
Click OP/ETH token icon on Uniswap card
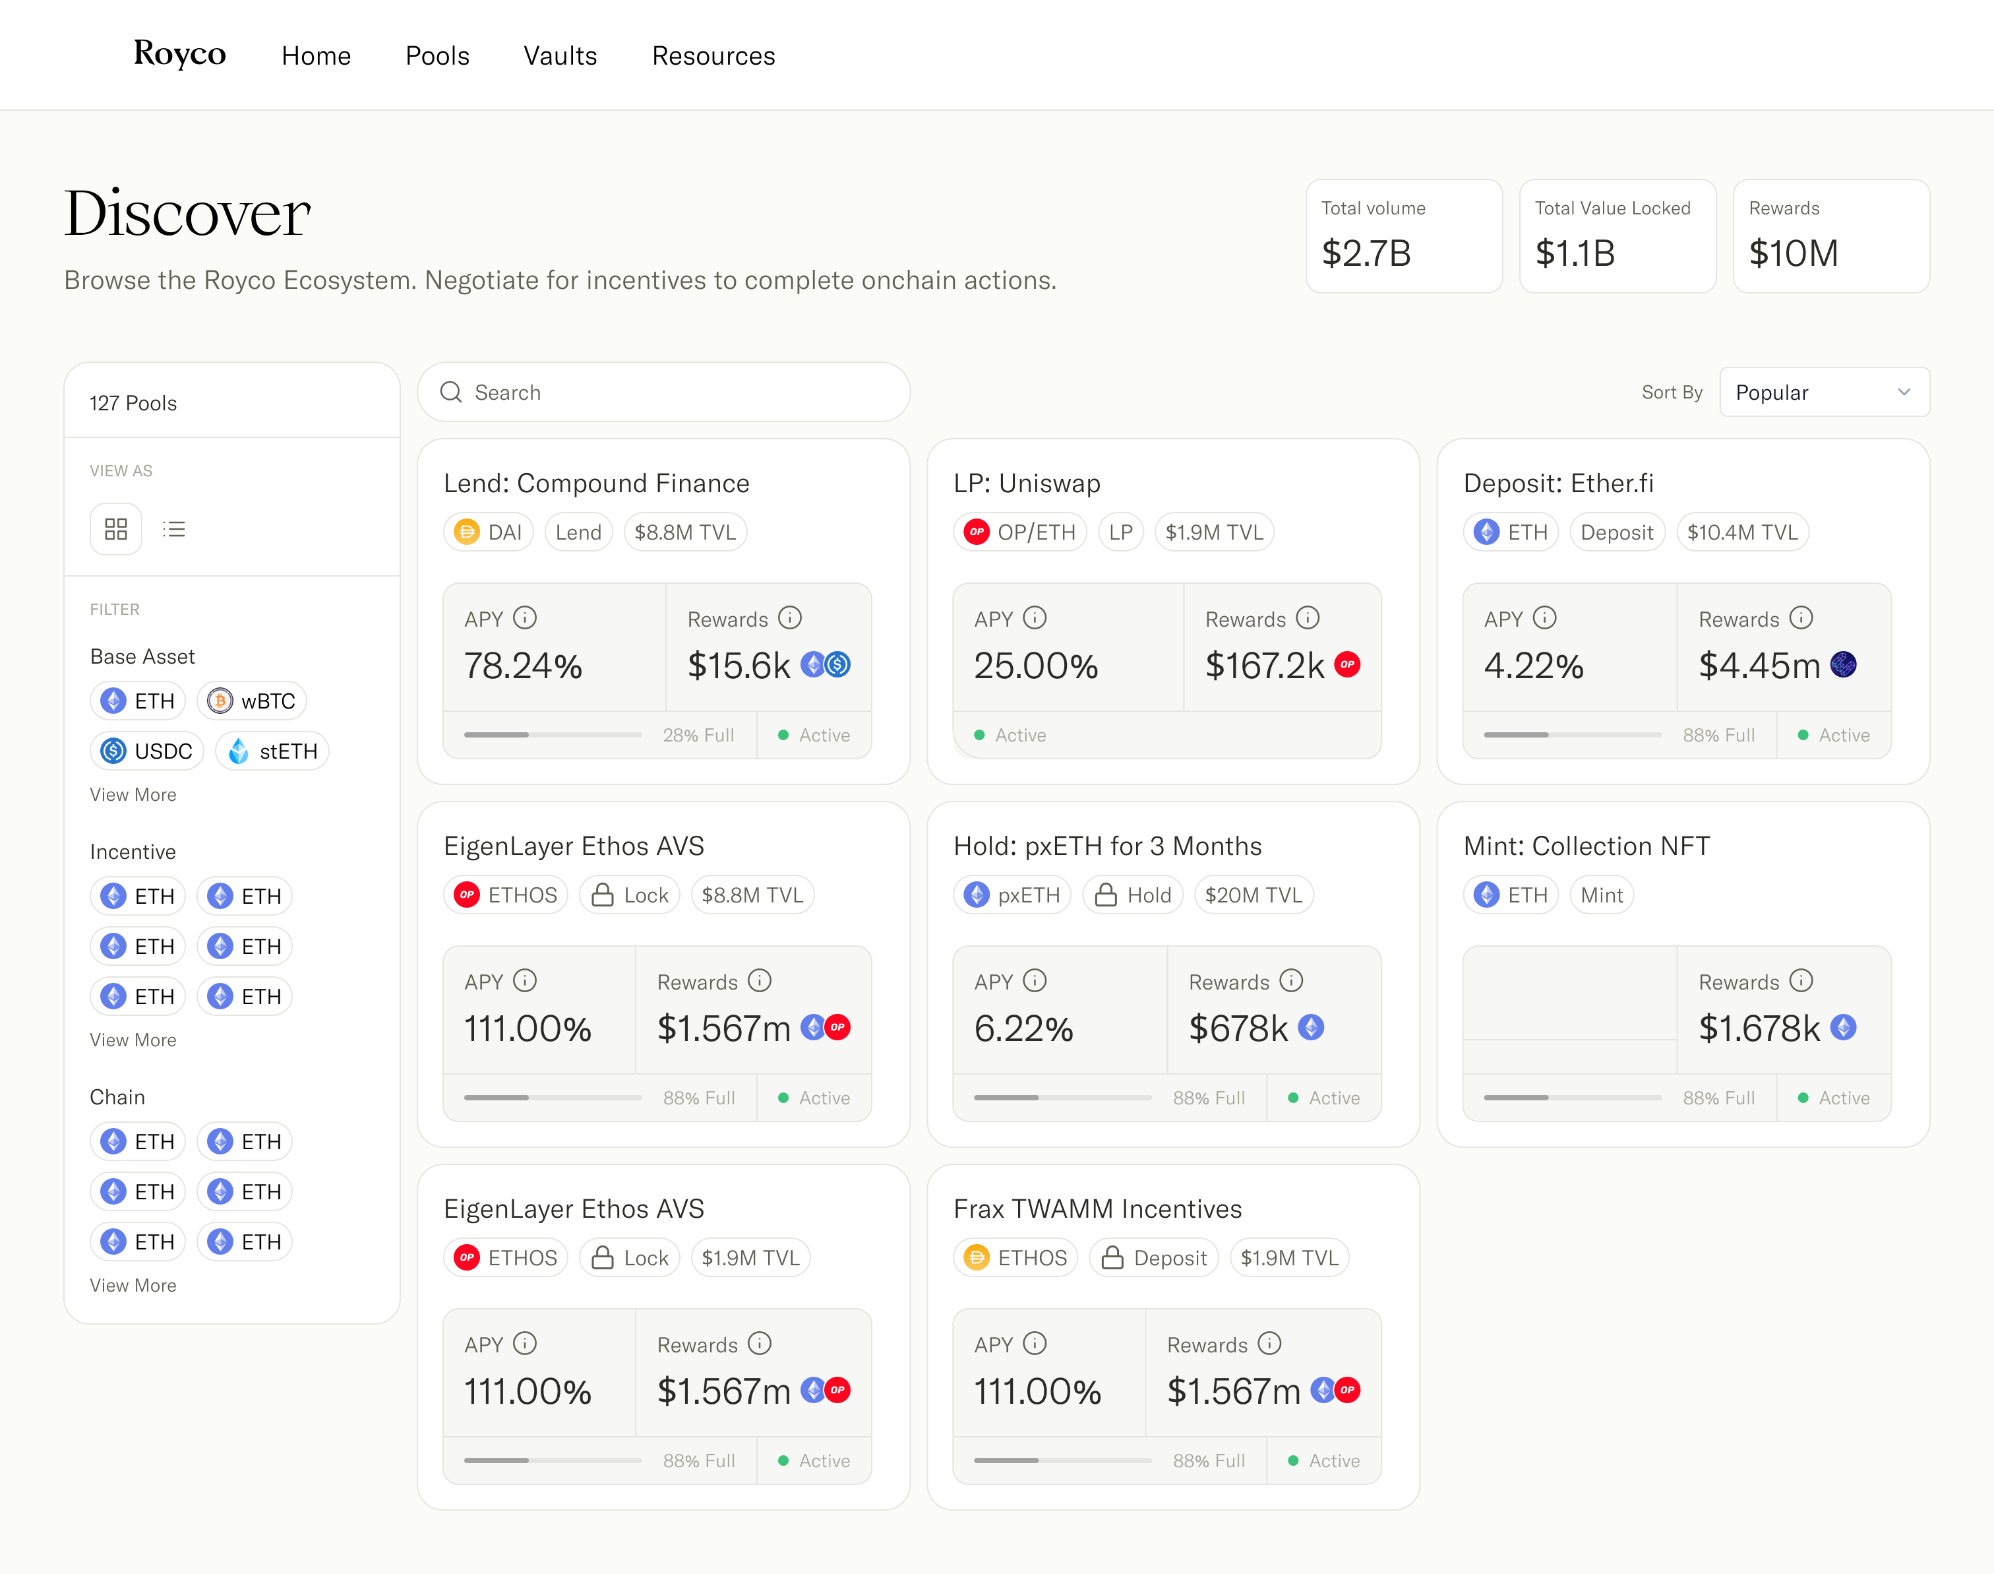pyautogui.click(x=977, y=532)
